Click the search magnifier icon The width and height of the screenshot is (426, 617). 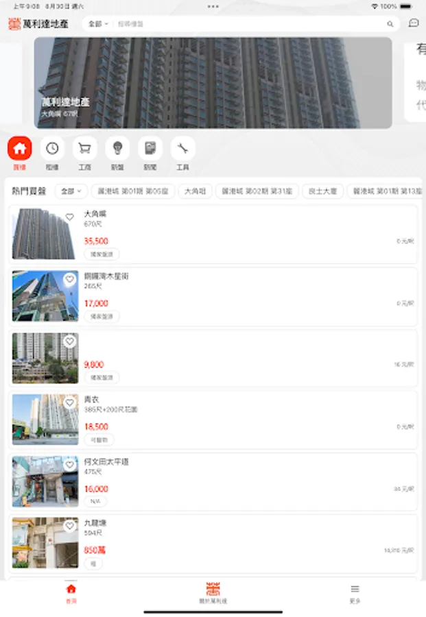pos(390,24)
